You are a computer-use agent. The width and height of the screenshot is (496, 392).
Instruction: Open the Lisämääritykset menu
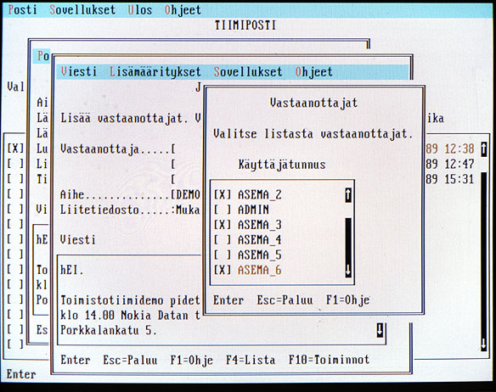point(155,72)
